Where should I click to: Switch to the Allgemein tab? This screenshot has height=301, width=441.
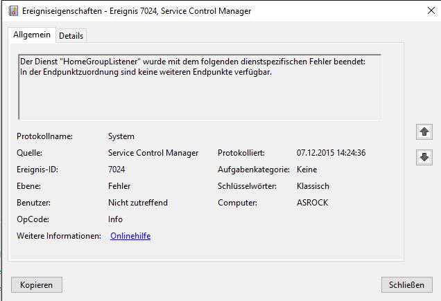click(x=31, y=35)
